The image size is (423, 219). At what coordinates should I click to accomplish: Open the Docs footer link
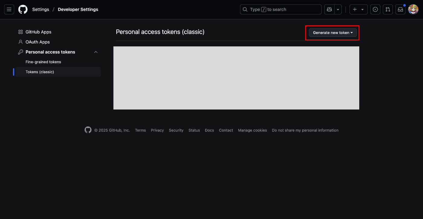click(209, 130)
